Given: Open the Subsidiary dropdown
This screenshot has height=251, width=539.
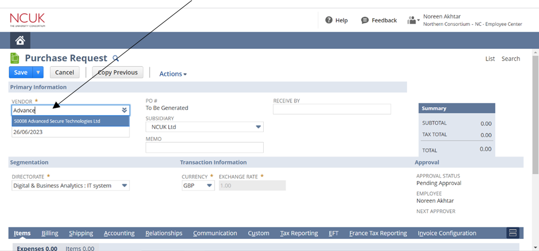Looking at the screenshot, I should 258,127.
